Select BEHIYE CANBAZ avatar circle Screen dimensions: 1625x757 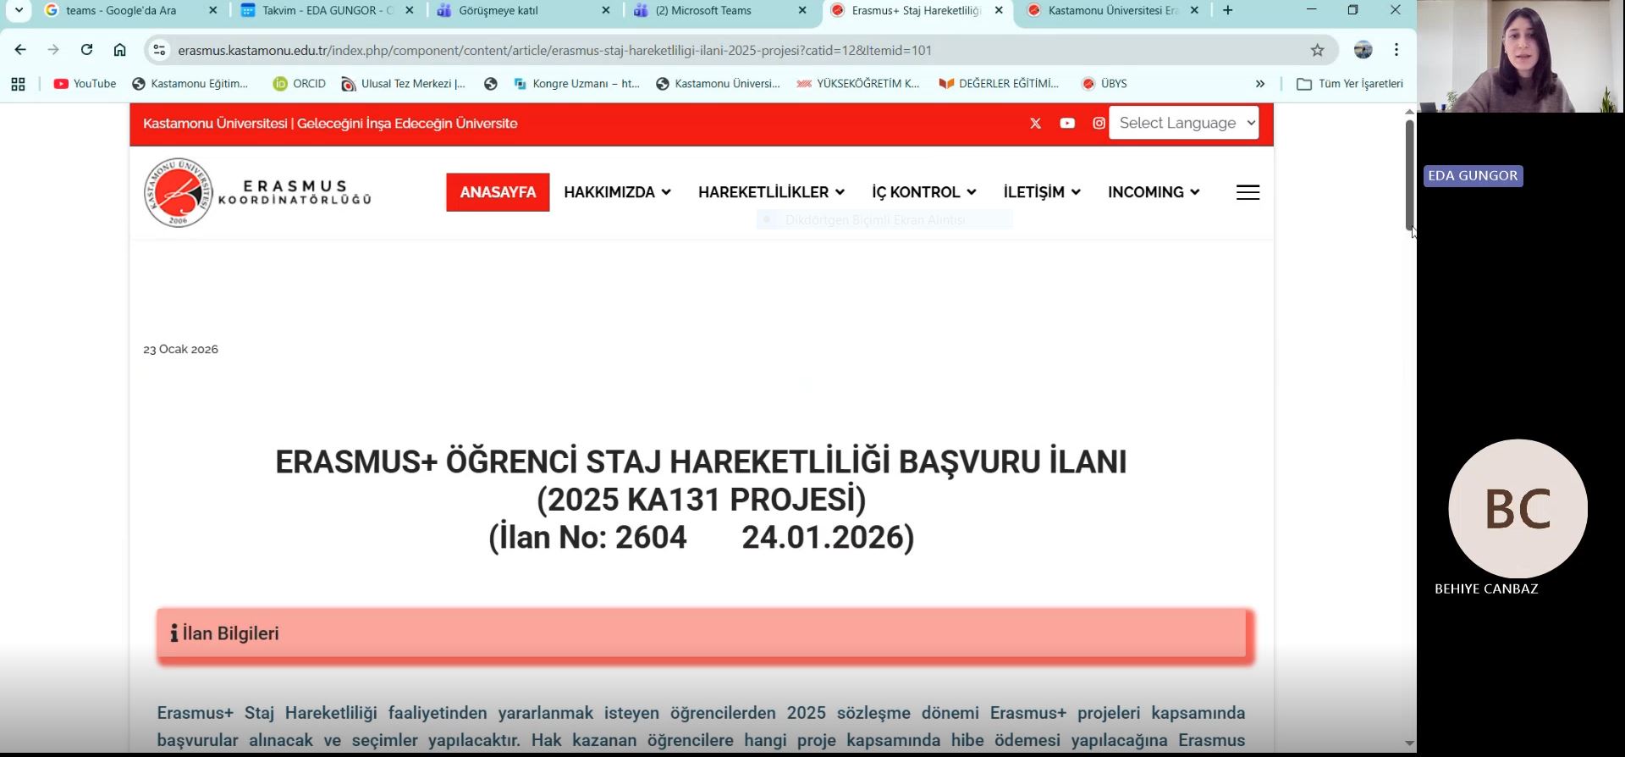(1518, 509)
